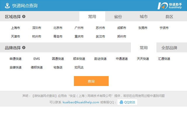Click the QQ交谈 button
This screenshot has width=187, height=117.
[x=127, y=102]
